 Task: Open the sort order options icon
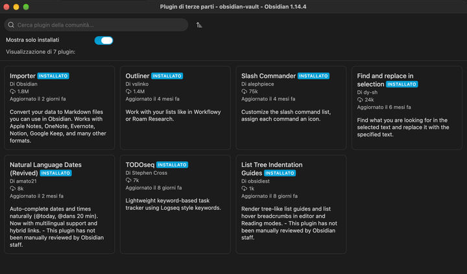click(199, 25)
